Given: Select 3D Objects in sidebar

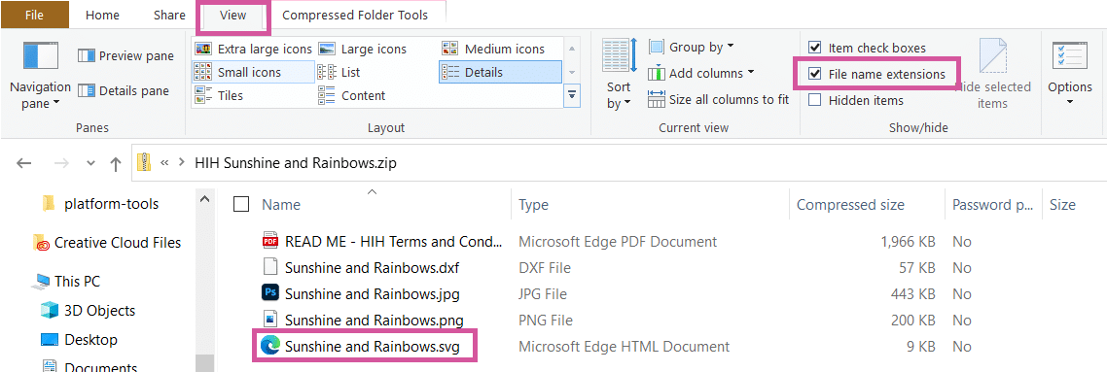Looking at the screenshot, I should pos(89,310).
